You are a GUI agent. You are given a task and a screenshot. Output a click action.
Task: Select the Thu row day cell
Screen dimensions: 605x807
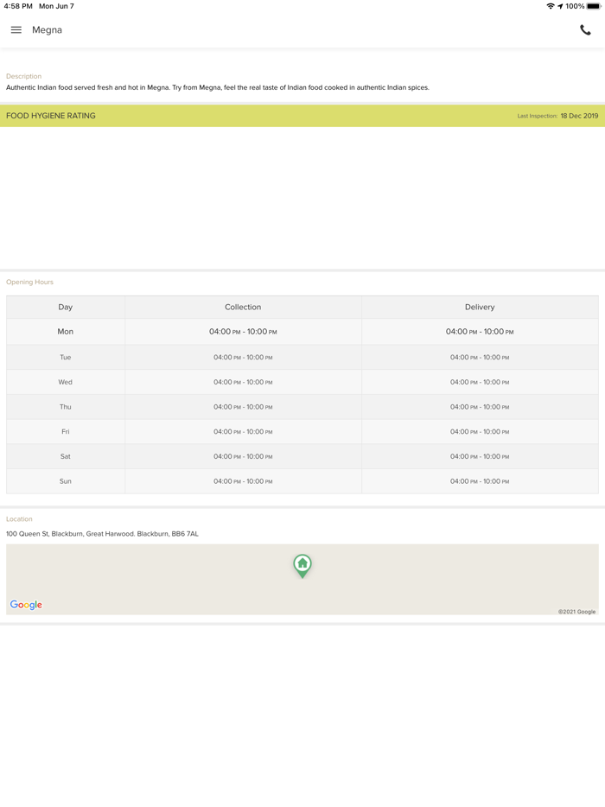click(66, 407)
